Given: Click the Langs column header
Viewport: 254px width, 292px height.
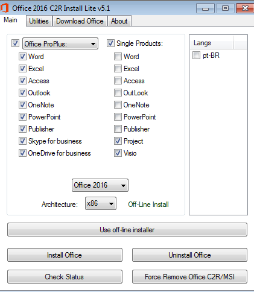Looking at the screenshot, I should click(212, 43).
